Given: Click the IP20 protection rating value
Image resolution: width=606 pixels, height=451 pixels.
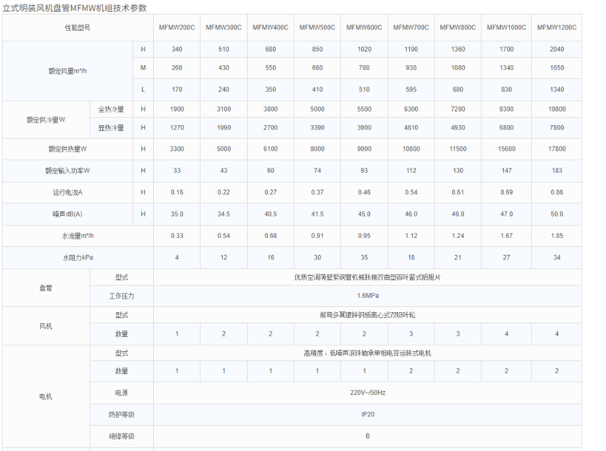Looking at the screenshot, I should click(x=365, y=415).
